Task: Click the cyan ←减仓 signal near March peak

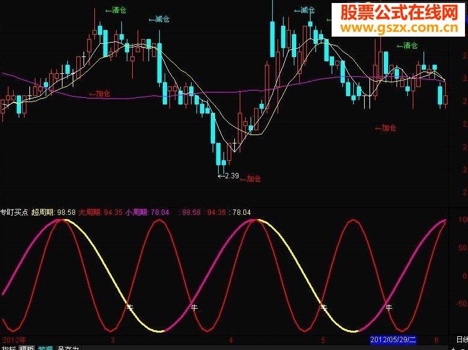Action: [x=159, y=19]
